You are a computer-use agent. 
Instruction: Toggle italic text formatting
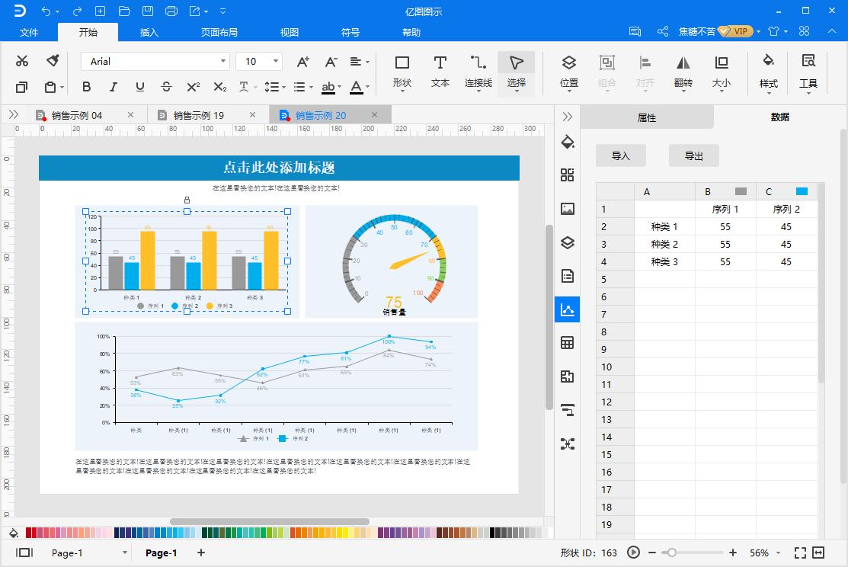click(113, 87)
